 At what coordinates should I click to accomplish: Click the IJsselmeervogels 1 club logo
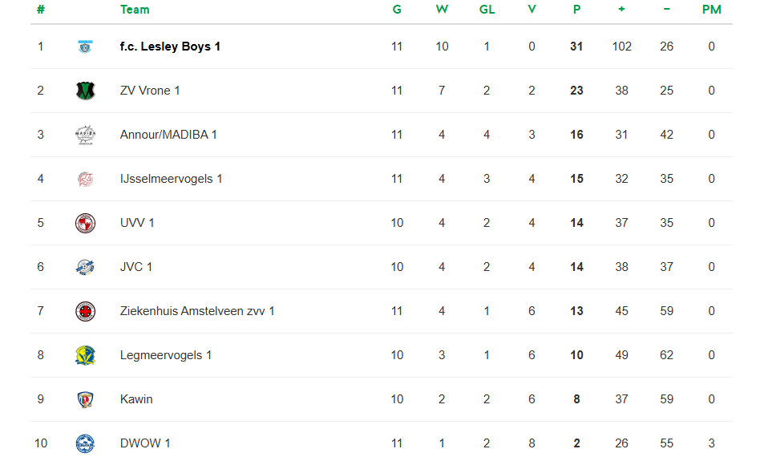pos(85,179)
